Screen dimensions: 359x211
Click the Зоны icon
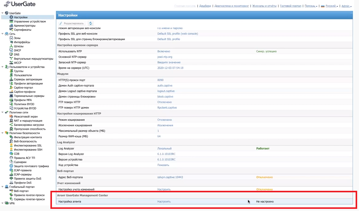11,38
